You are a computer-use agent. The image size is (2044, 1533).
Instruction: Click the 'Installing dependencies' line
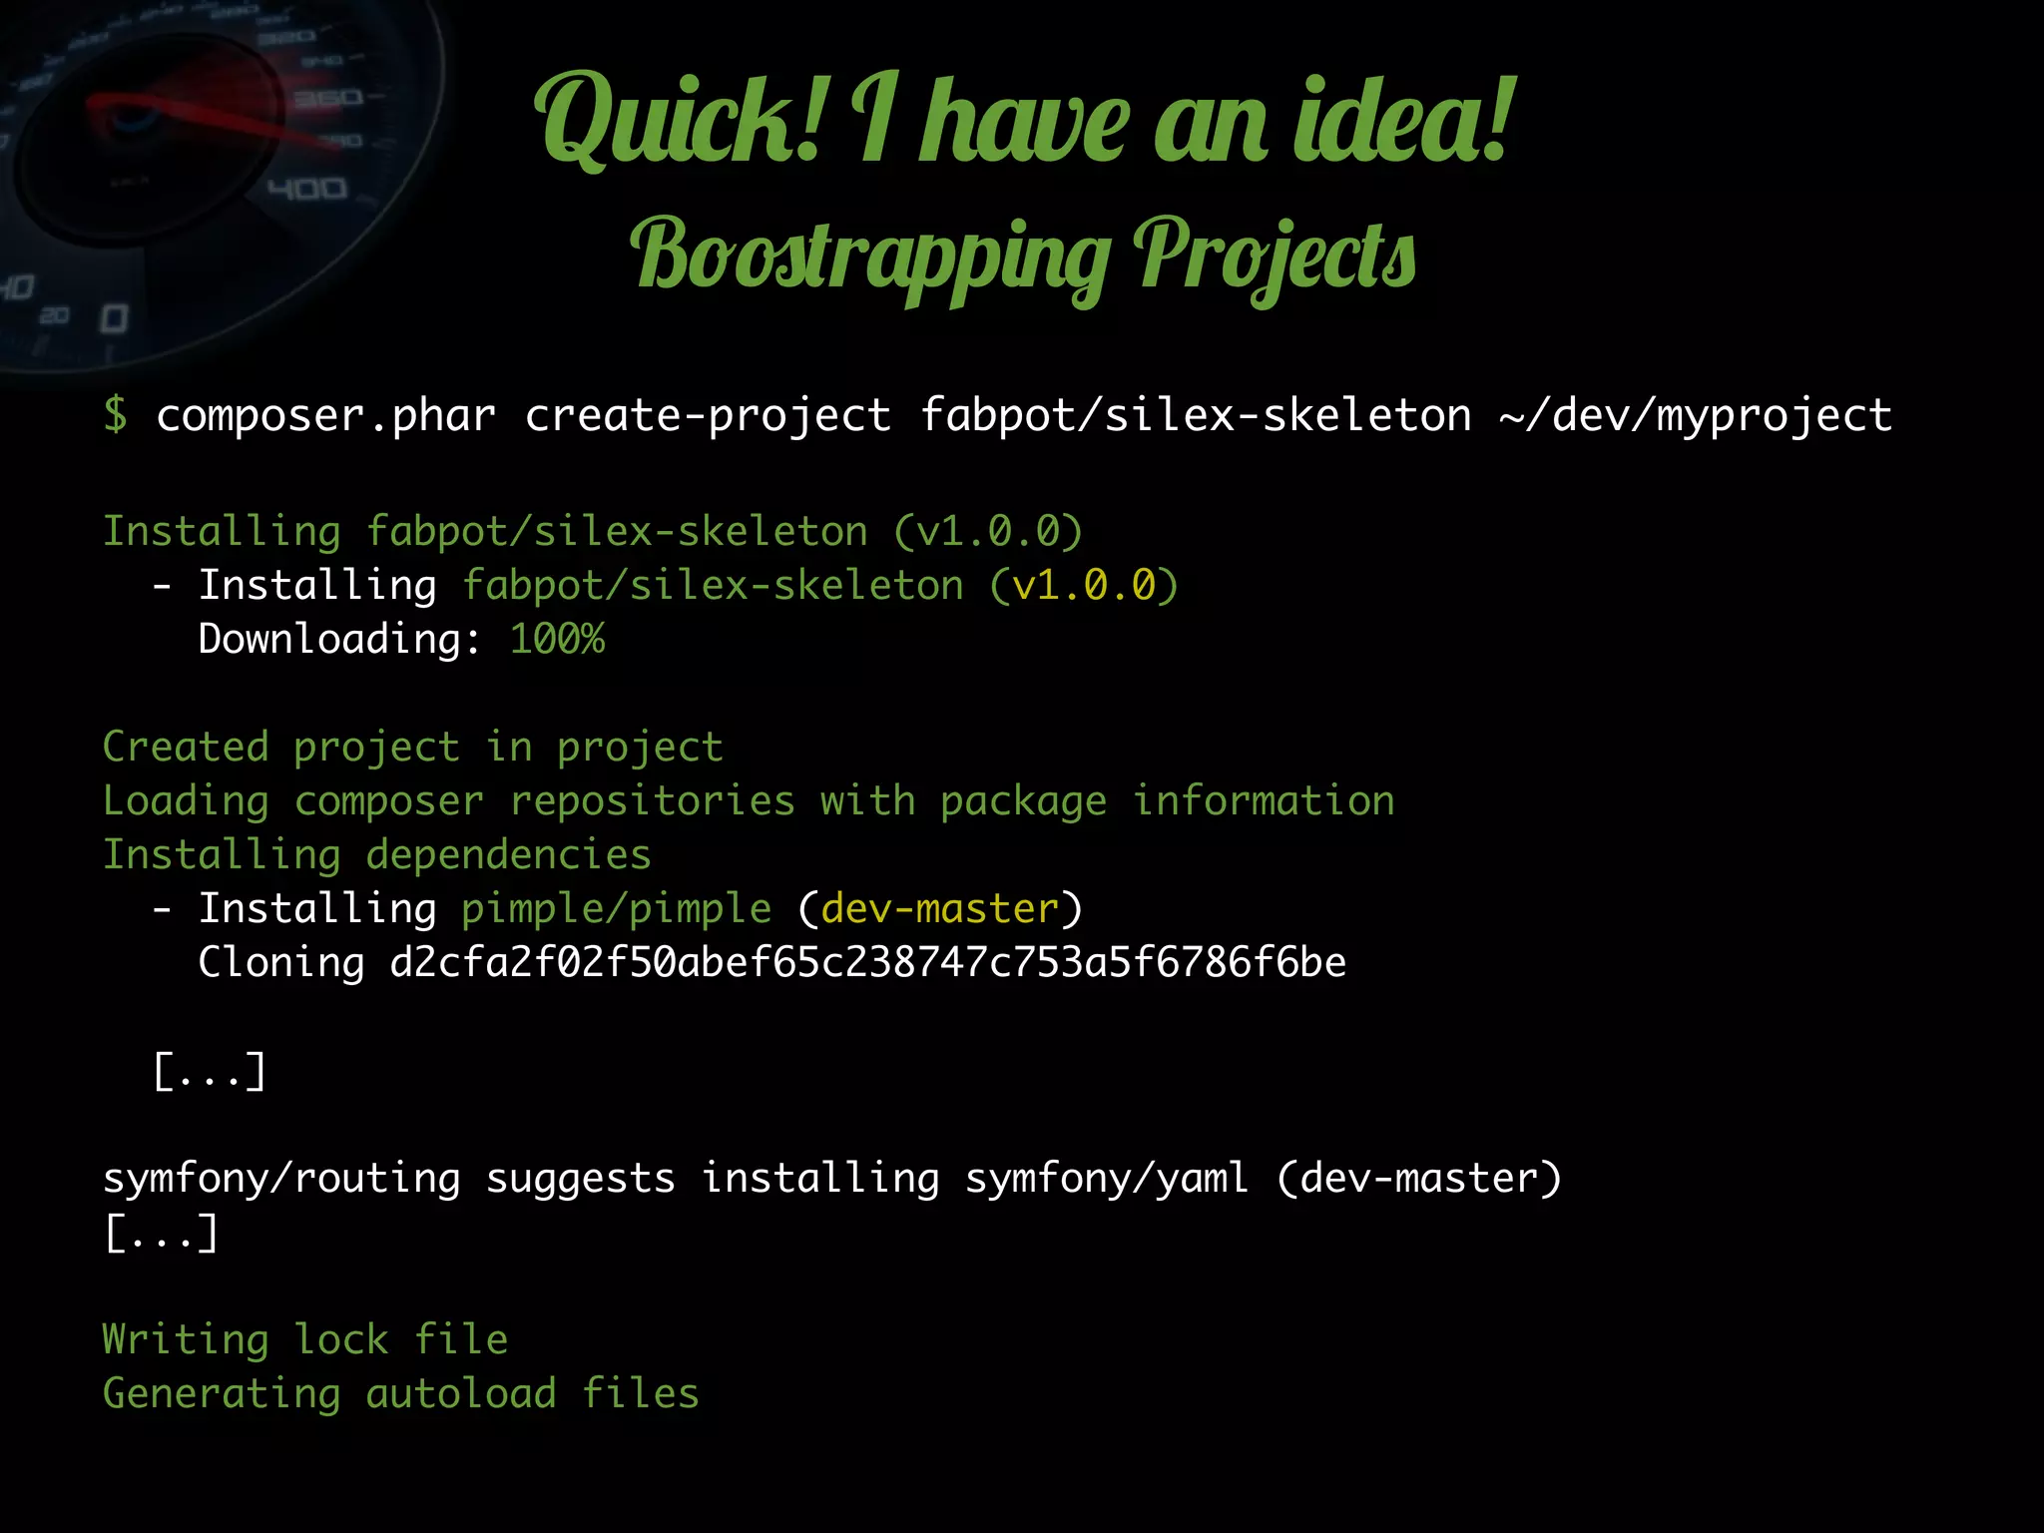tap(377, 855)
